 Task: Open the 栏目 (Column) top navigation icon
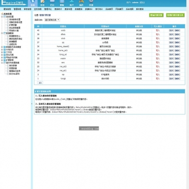coord(52,3)
